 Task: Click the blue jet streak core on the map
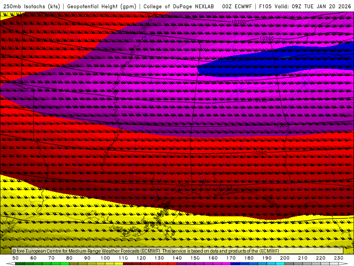tap(275, 62)
